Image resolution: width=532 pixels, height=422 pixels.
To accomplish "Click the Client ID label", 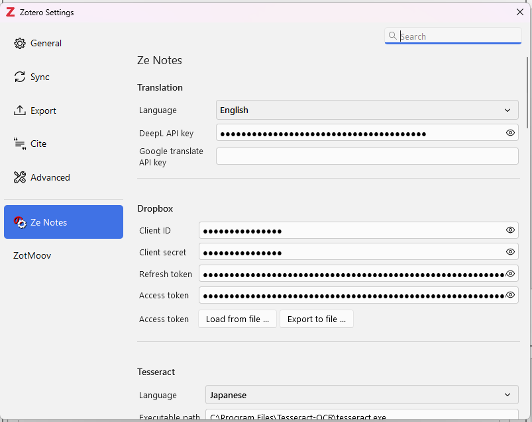I will coord(155,231).
